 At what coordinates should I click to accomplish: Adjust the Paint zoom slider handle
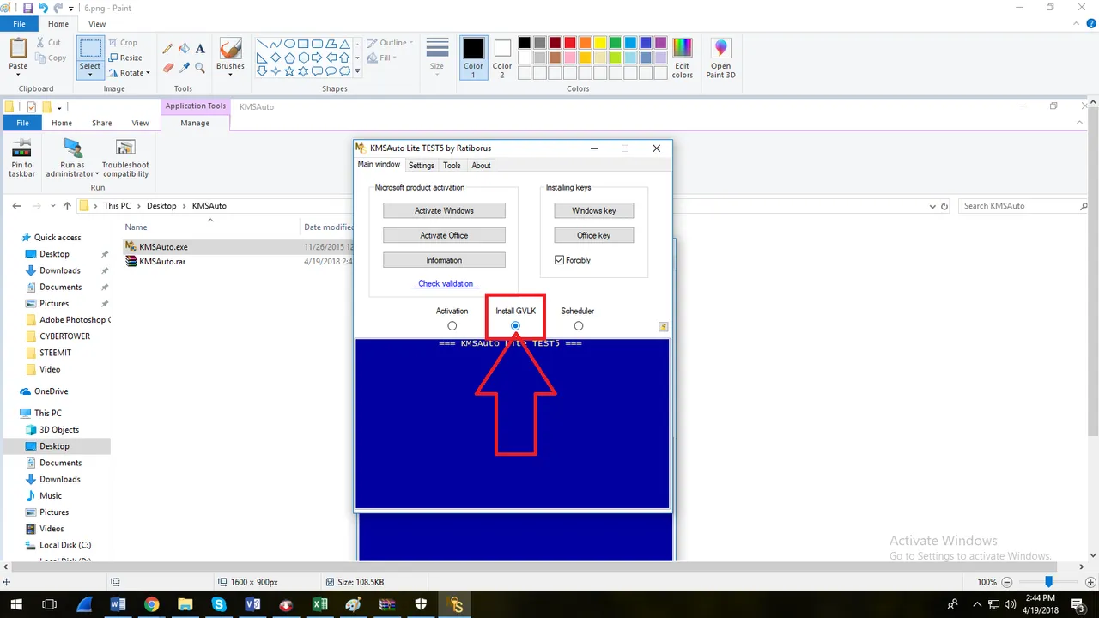click(x=1048, y=582)
